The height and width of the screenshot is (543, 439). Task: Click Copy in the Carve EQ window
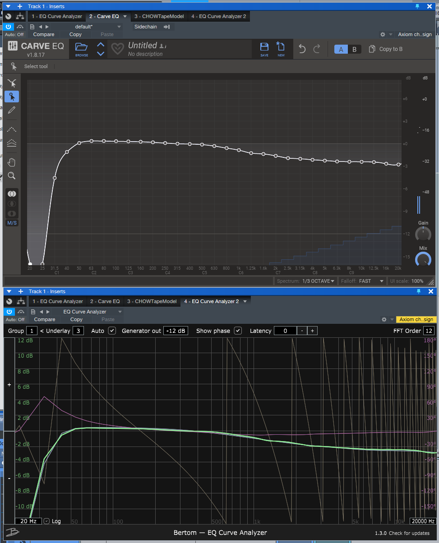click(75, 34)
